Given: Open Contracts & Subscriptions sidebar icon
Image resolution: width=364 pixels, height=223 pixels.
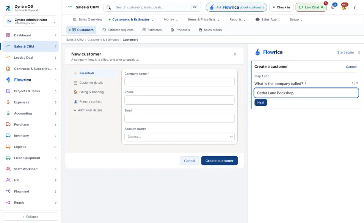Looking at the screenshot, I should (x=8, y=69).
